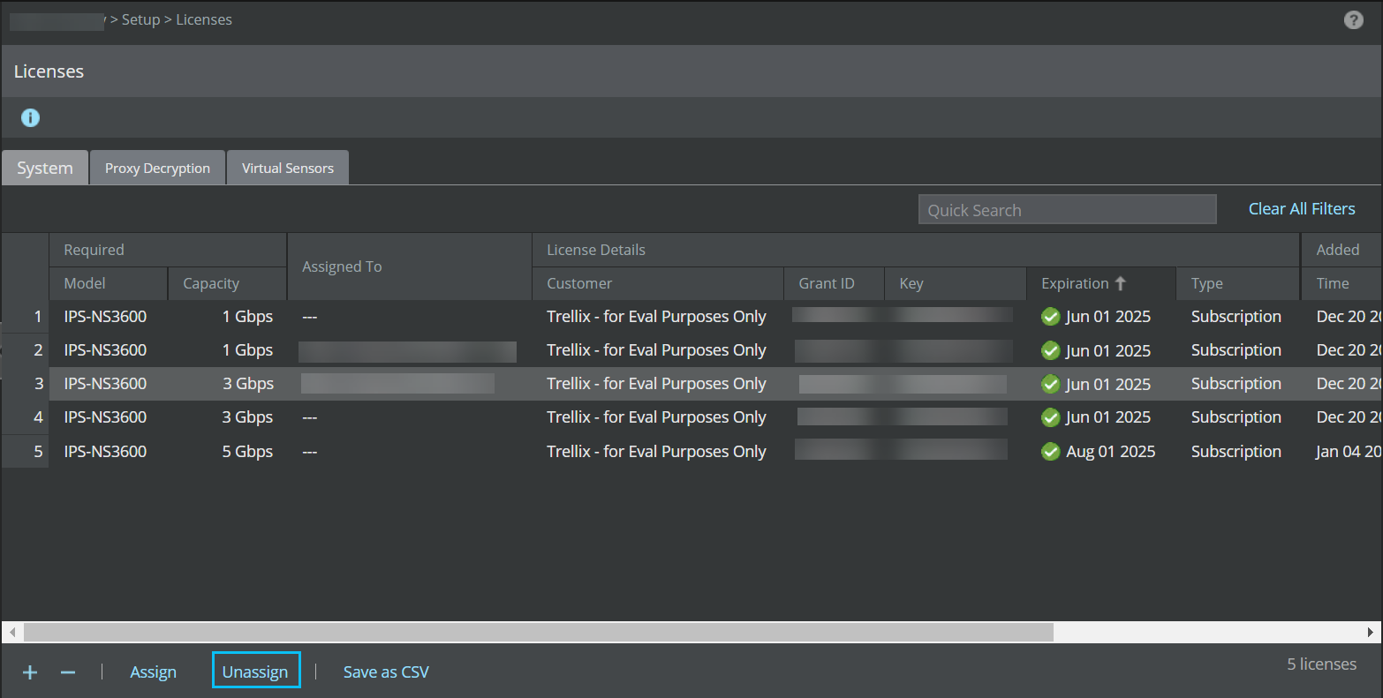Image resolution: width=1383 pixels, height=698 pixels.
Task: Click the Assigned To column header
Action: (410, 266)
